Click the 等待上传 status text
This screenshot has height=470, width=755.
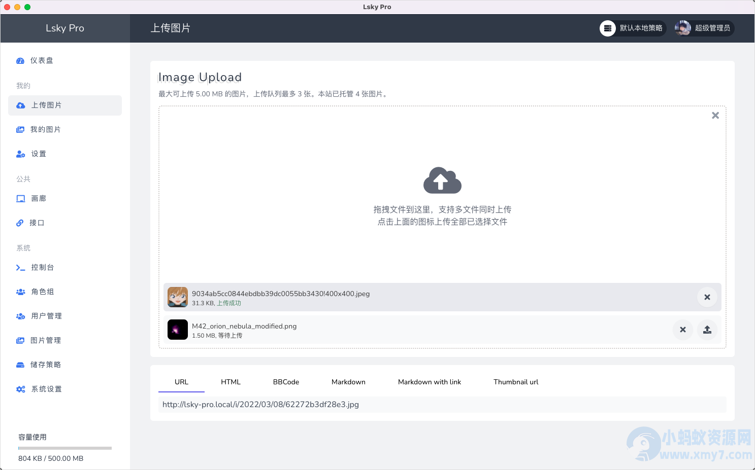(230, 336)
